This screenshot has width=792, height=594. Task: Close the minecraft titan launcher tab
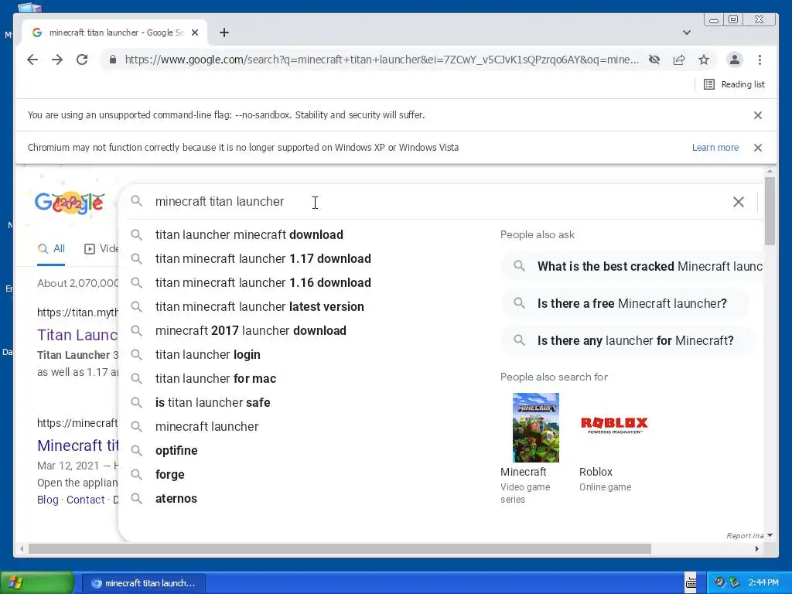195,32
